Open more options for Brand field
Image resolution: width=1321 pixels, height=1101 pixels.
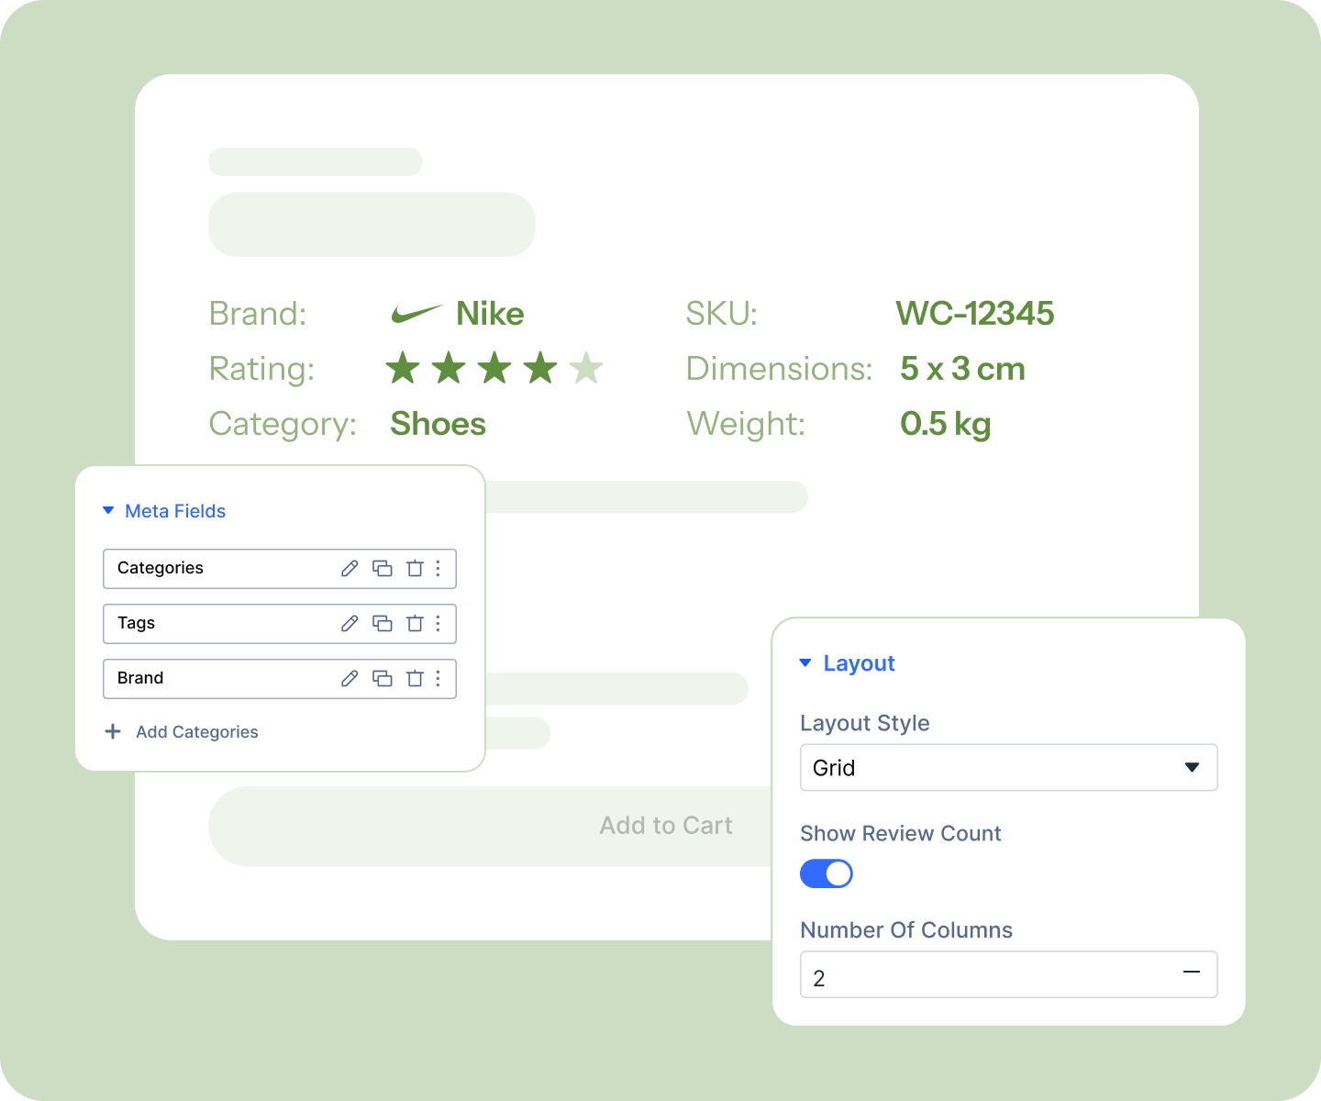tap(438, 679)
